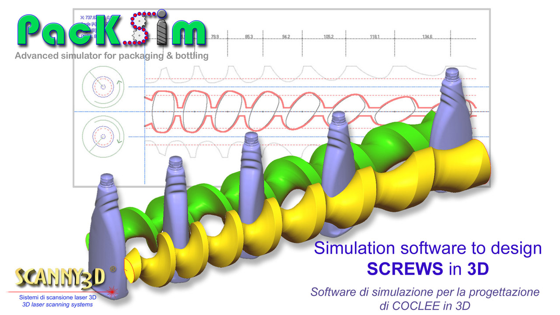Select the lower screw rotation circle diagram
This screenshot has height=315, width=560.
tap(103, 137)
